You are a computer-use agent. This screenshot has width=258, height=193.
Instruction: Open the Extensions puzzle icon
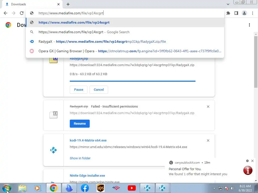tap(228, 13)
